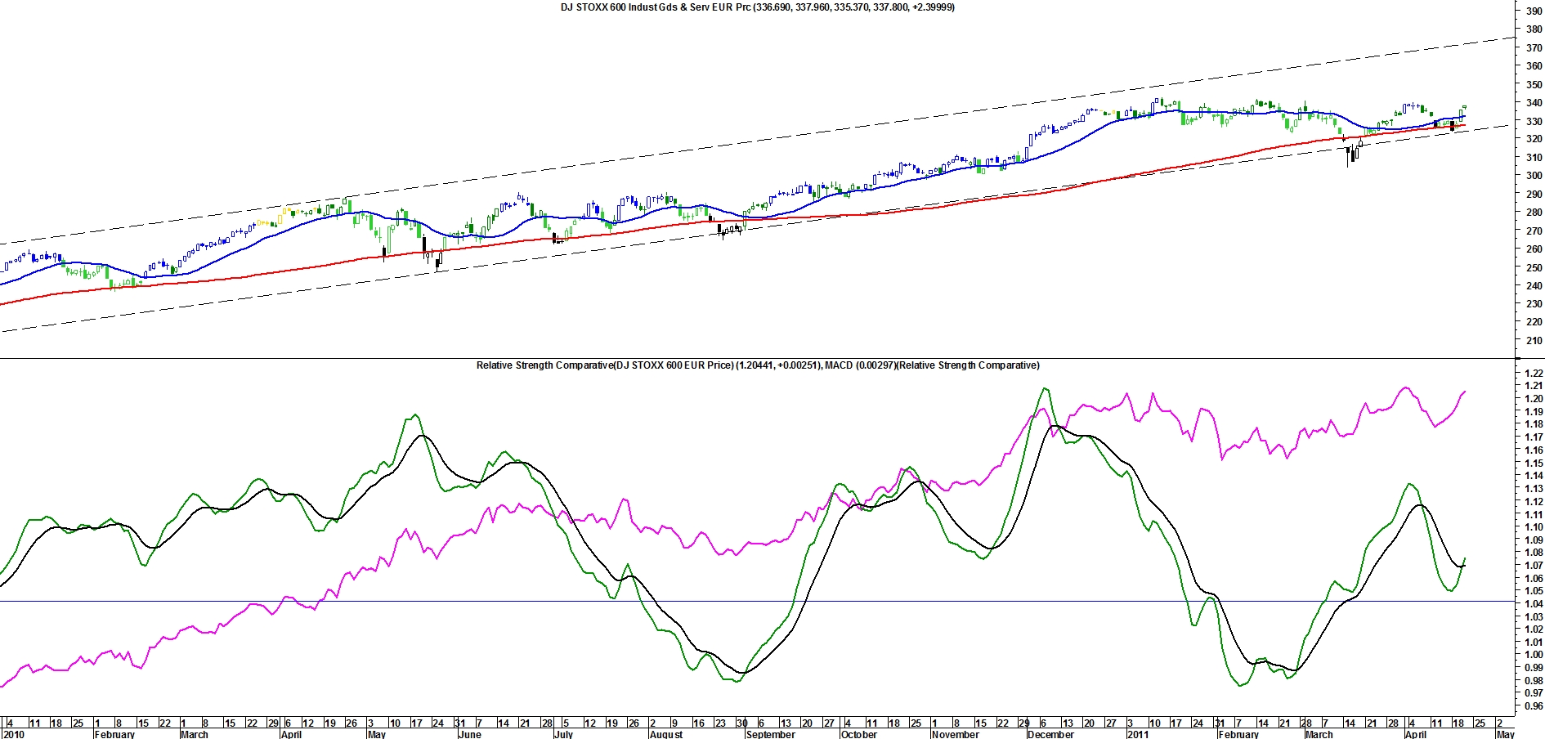Click the July label on the time axis
Image resolution: width=1545 pixels, height=739 pixels.
[563, 734]
